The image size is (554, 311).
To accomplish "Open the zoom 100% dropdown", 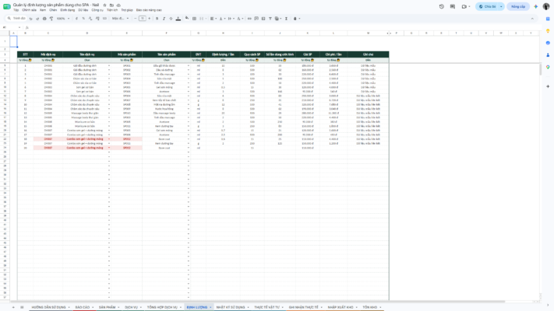I will tap(63, 19).
